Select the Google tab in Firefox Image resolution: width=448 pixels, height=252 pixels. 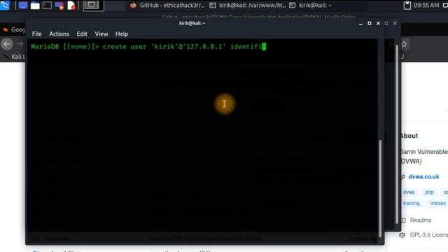[14, 29]
